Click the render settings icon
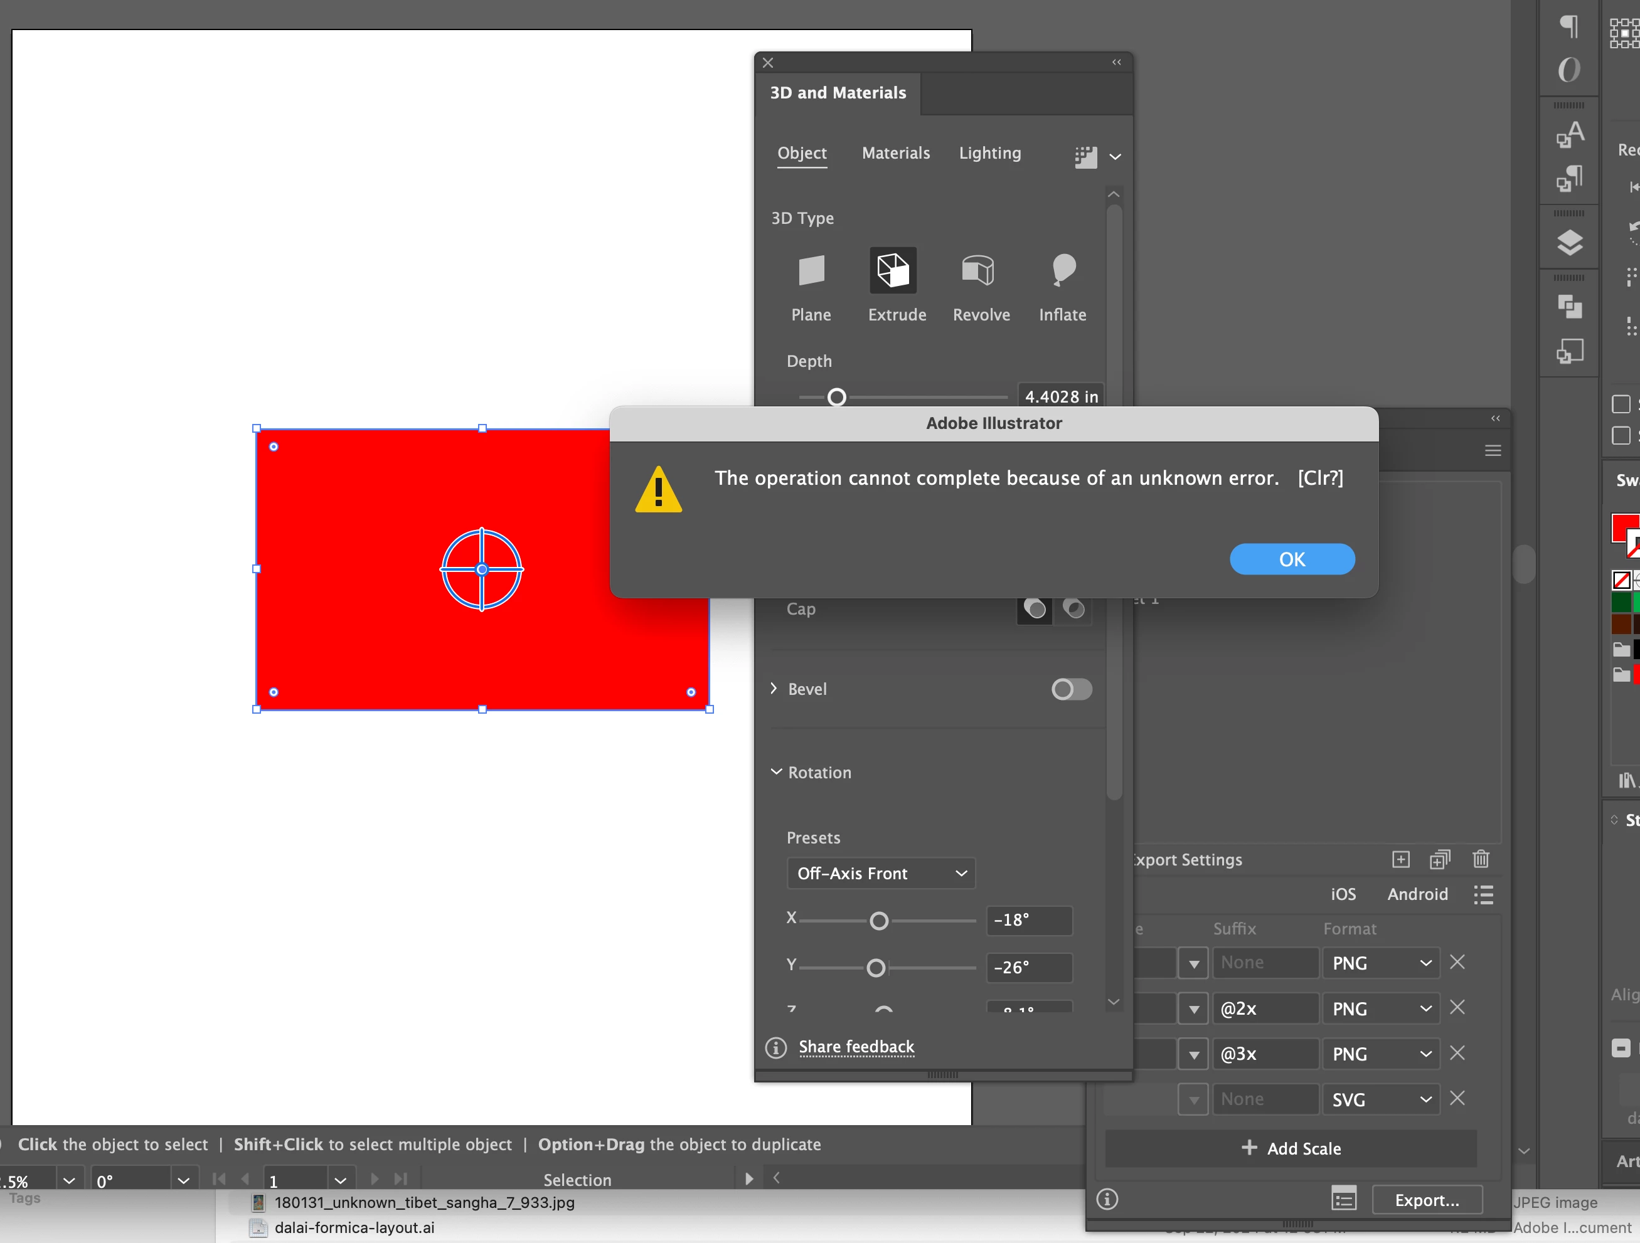Viewport: 1640px width, 1243px height. click(x=1085, y=156)
